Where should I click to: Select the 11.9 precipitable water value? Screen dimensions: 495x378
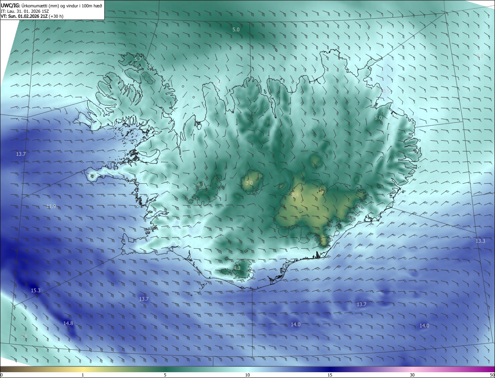click(51, 206)
